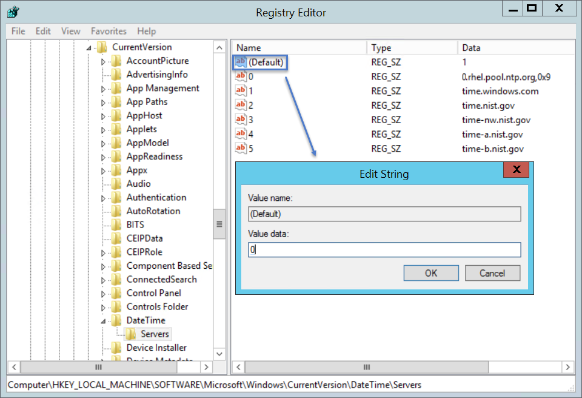
Task: Click the Device Installer folder icon
Action: click(x=118, y=347)
